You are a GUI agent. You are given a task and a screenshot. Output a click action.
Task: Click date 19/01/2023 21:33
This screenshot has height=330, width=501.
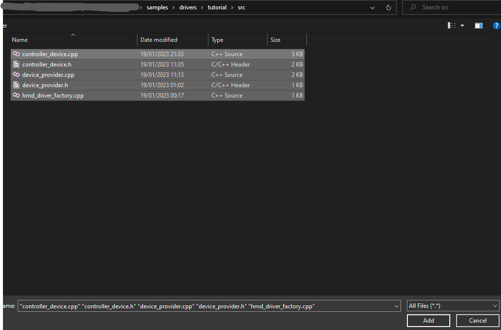point(162,54)
